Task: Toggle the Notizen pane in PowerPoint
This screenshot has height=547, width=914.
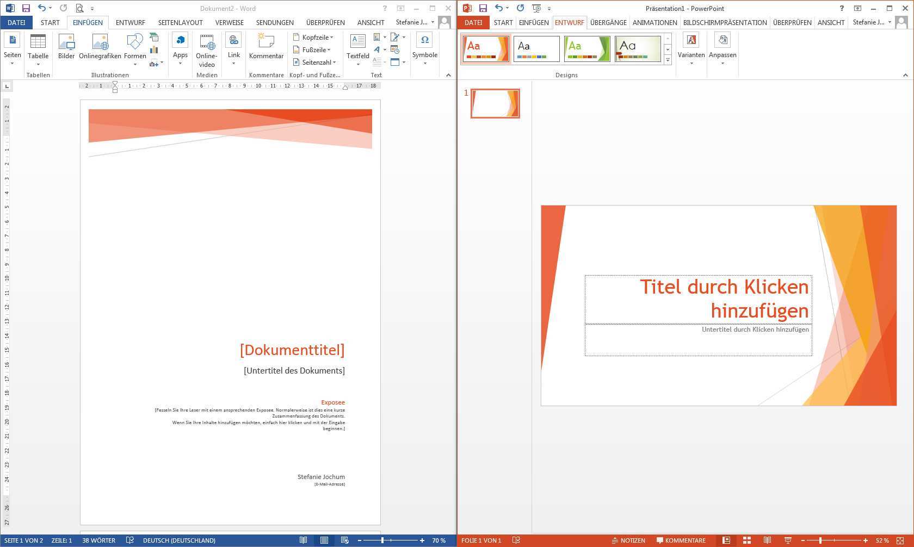Action: (628, 540)
